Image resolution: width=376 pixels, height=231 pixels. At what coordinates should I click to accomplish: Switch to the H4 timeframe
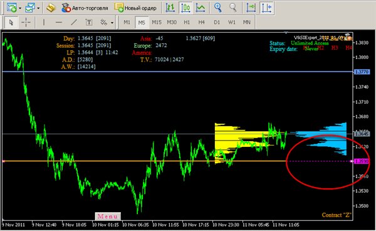pos(201,23)
